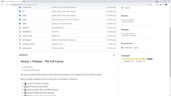Click the .gitignore file icon
Viewport: 171px width, 96px height.
click(x=20, y=28)
